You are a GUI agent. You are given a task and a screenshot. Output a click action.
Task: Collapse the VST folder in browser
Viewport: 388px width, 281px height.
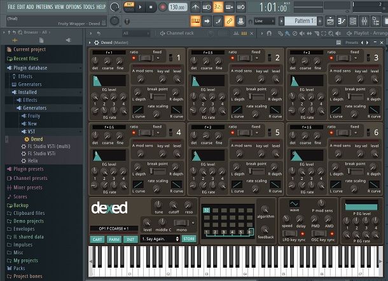click(44, 132)
